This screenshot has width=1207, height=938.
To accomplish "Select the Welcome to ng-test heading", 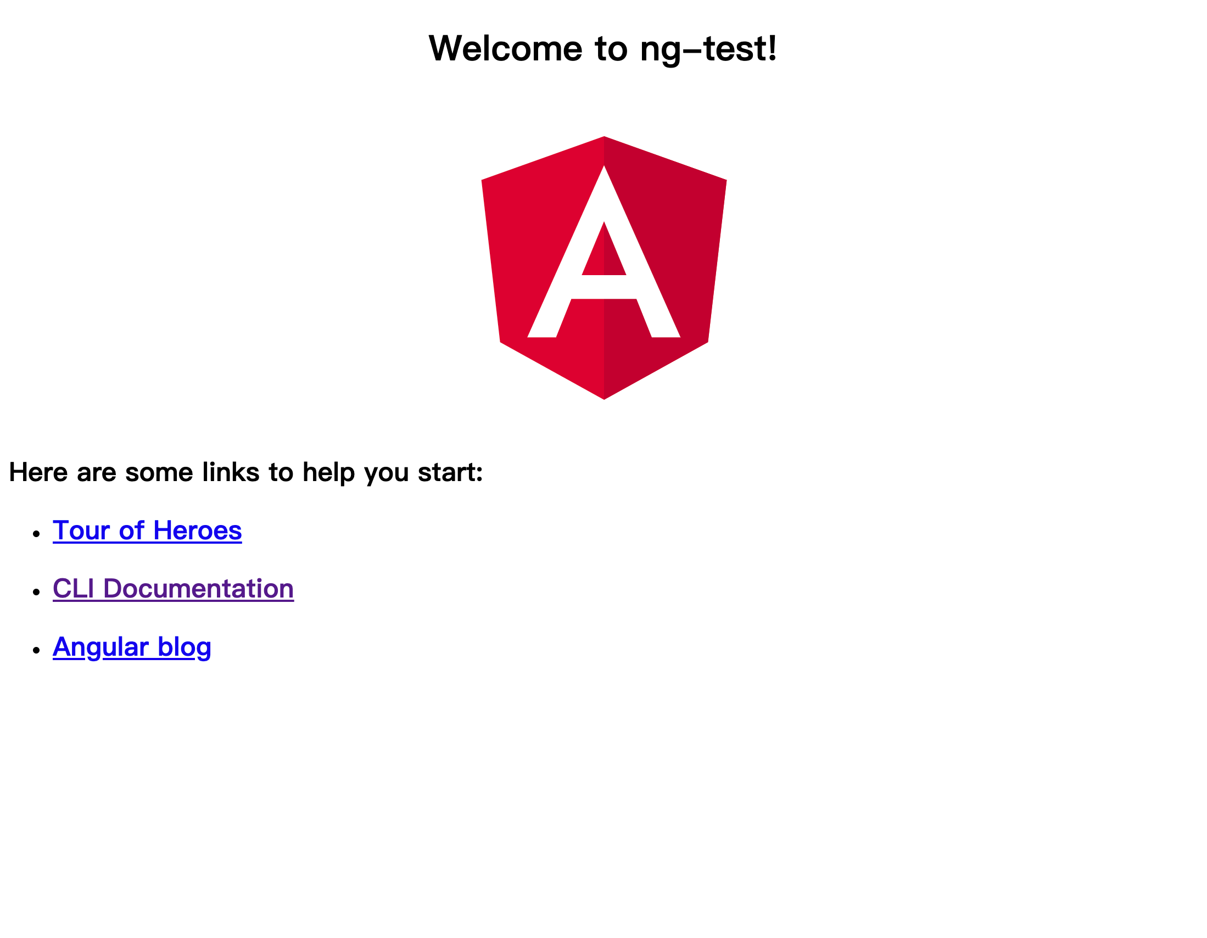I will click(603, 49).
